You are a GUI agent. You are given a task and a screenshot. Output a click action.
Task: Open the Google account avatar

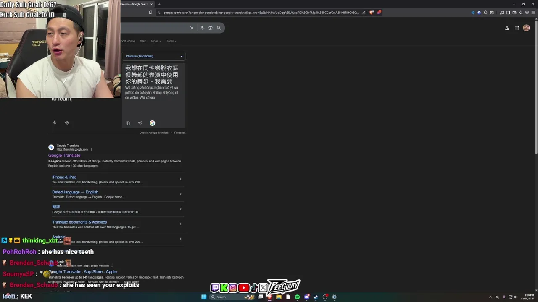(526, 28)
